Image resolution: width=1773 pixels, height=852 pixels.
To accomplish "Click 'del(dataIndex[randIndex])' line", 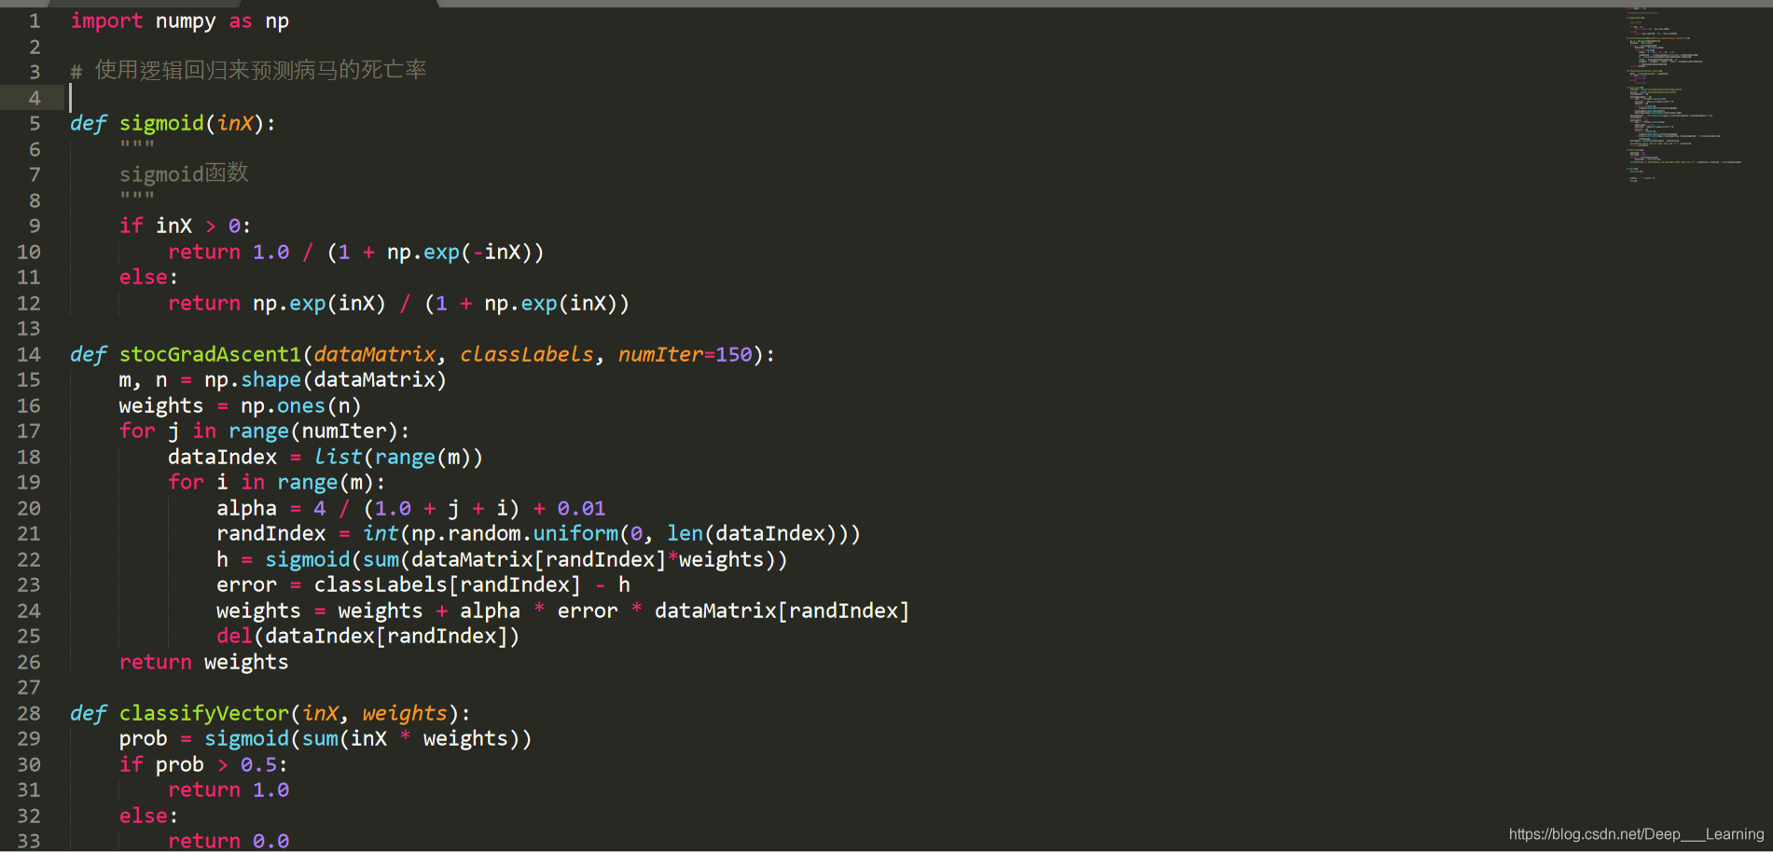I will point(367,636).
